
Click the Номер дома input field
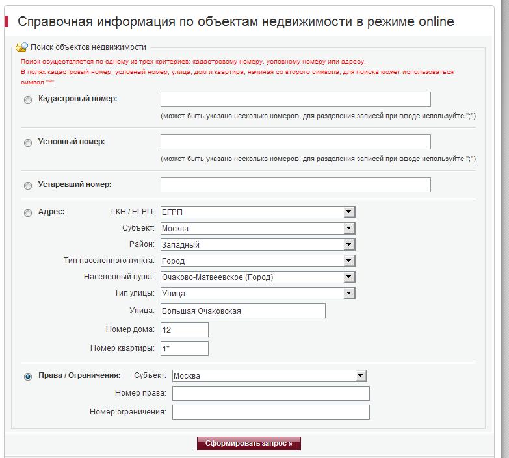(x=185, y=330)
